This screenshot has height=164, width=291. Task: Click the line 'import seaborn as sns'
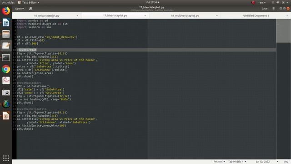point(34,27)
